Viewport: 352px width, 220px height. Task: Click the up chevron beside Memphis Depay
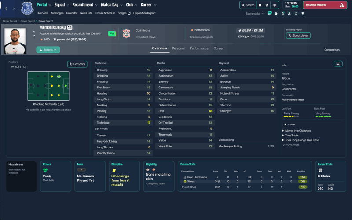point(34,32)
